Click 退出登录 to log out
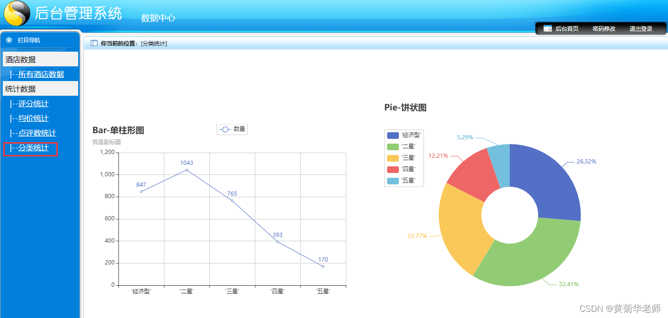Viewport: 668px width, 318px height. point(641,29)
